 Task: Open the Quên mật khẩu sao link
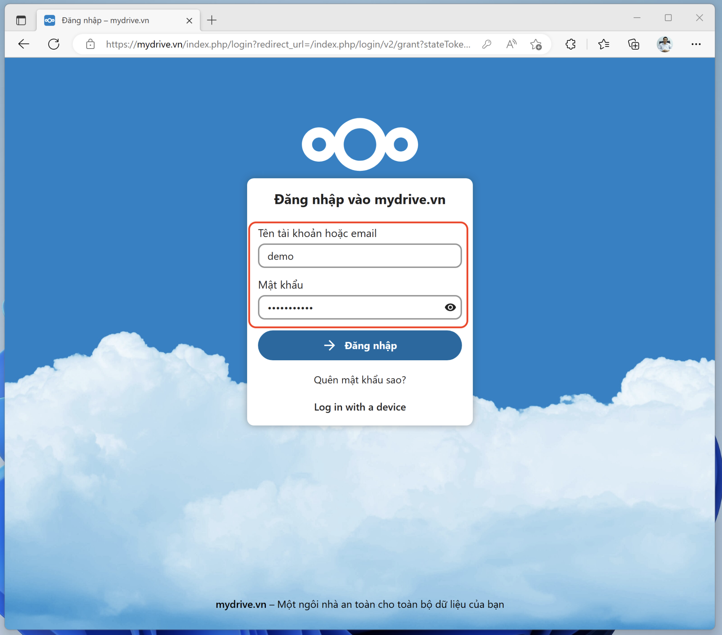tap(360, 380)
